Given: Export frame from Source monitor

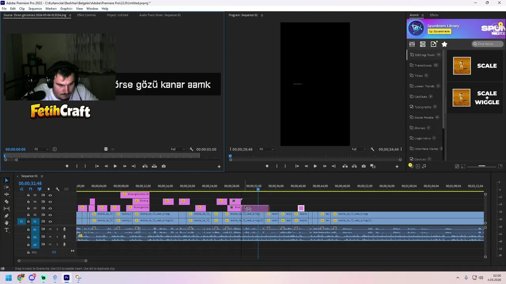Looking at the screenshot, I should (x=164, y=166).
